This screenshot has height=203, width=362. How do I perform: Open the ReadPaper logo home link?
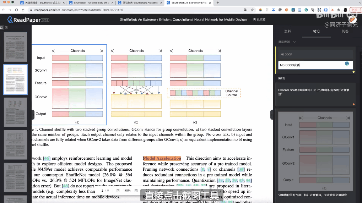[28, 20]
